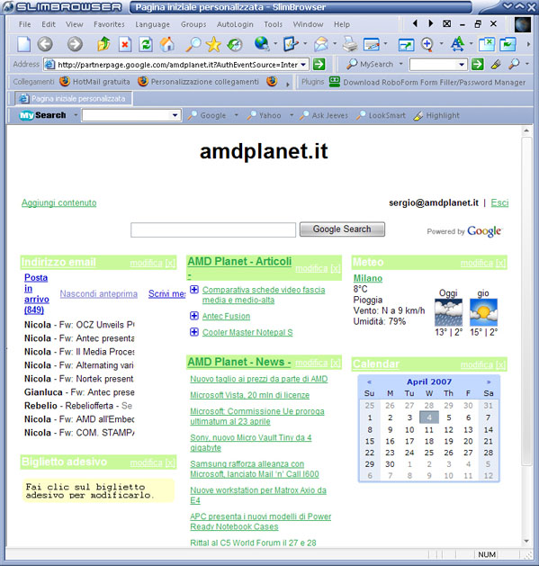
Task: Open the Nicola Fw: OCZ Unveils email
Action: point(79,325)
